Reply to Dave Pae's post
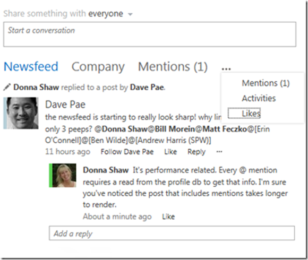The width and height of the screenshot is (308, 260). click(196, 152)
